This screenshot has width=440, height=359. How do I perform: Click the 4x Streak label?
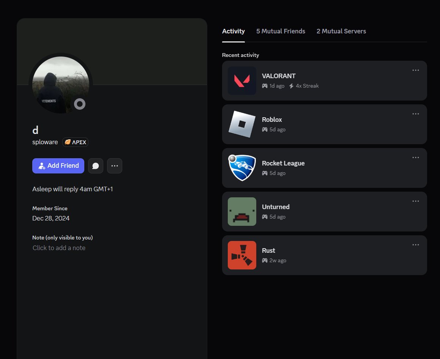pyautogui.click(x=307, y=86)
